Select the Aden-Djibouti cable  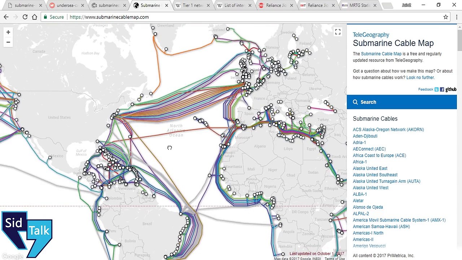(365, 136)
